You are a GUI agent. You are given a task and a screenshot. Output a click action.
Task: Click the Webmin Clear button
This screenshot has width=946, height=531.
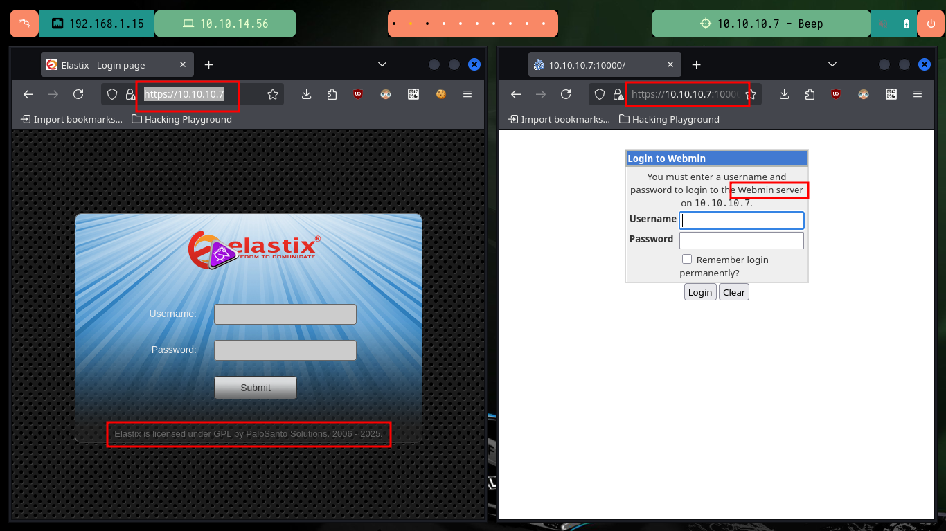coord(734,292)
